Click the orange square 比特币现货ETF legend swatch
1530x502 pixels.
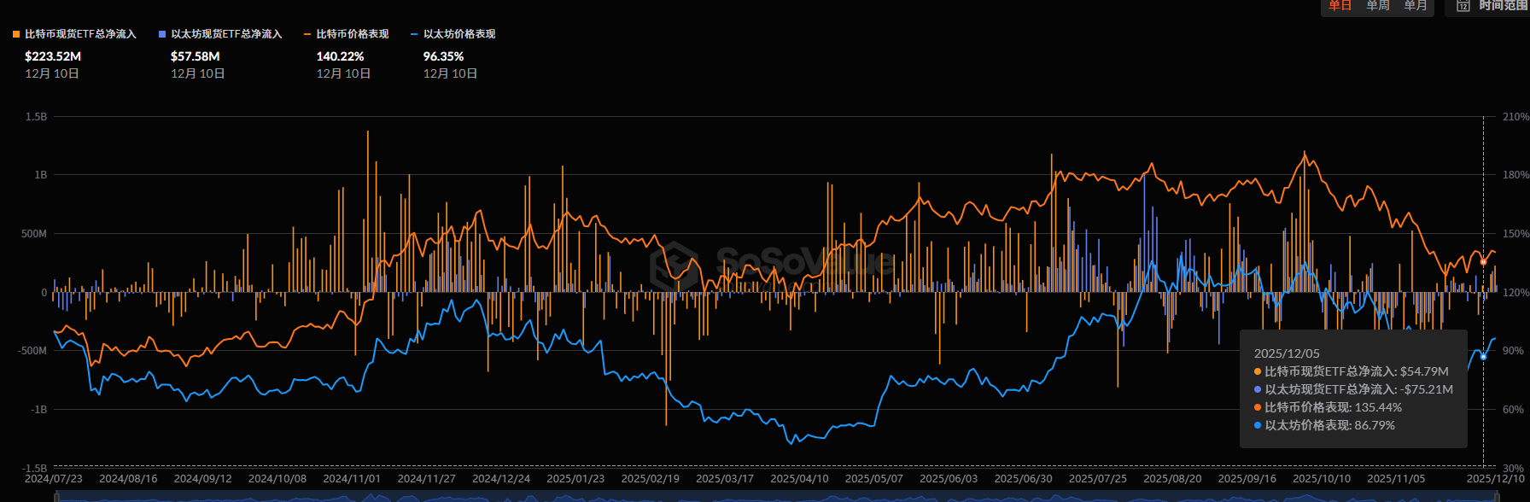click(x=16, y=34)
